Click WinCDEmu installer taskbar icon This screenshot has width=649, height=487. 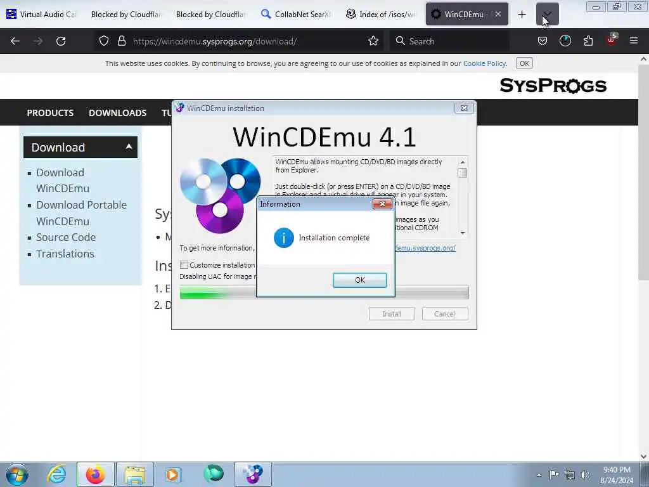coord(253,474)
